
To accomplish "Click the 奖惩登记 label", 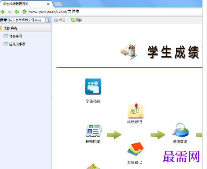I will point(135,162).
